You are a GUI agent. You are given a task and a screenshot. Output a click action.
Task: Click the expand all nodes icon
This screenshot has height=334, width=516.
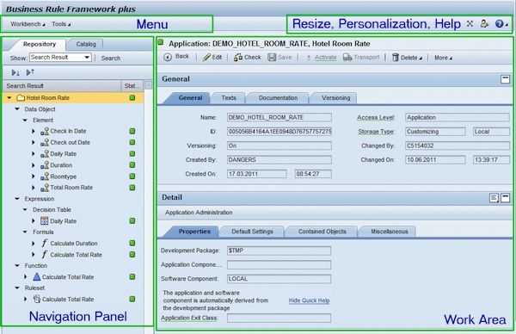pyautogui.click(x=15, y=72)
